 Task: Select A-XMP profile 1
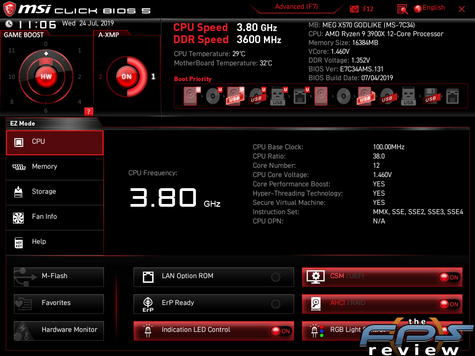153,76
